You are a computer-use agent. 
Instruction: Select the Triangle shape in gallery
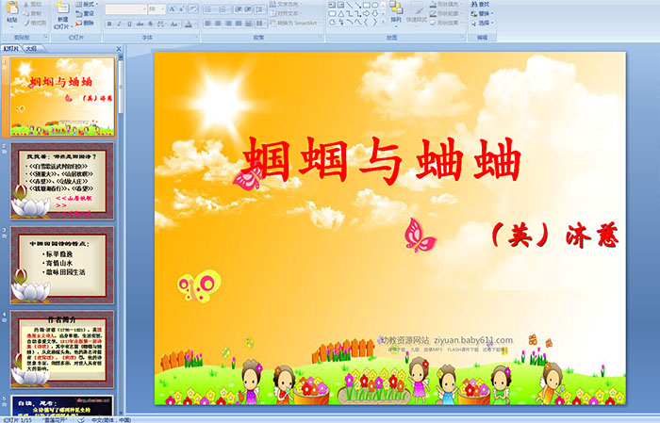click(341, 14)
